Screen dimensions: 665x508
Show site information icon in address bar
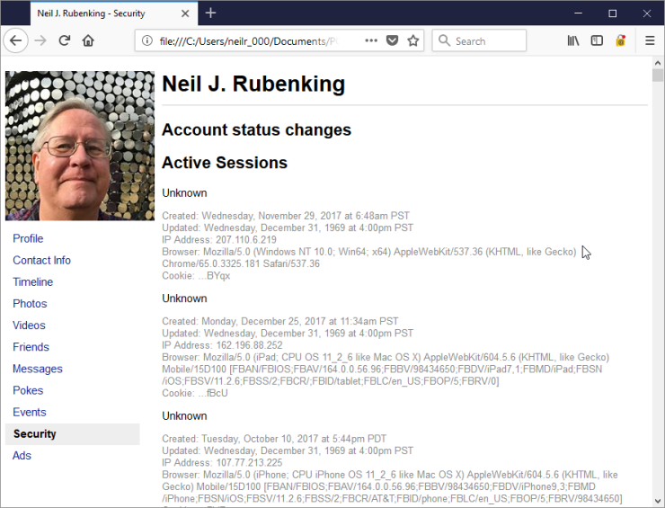coord(146,40)
